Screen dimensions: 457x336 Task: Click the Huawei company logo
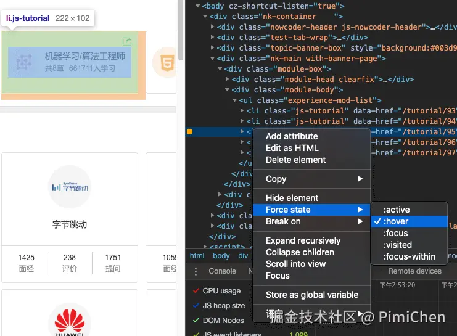(x=70, y=322)
